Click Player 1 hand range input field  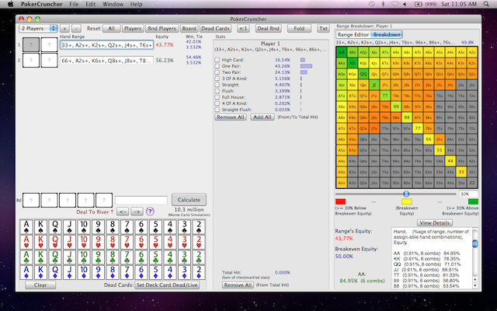point(107,45)
